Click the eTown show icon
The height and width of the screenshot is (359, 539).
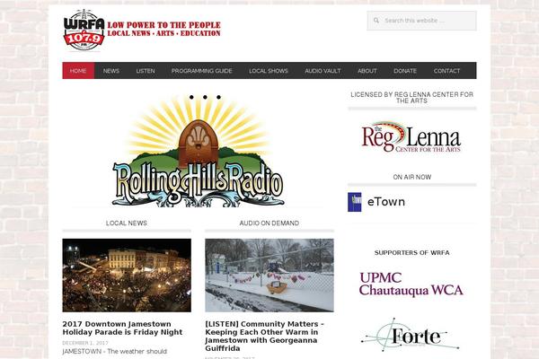[x=355, y=202]
